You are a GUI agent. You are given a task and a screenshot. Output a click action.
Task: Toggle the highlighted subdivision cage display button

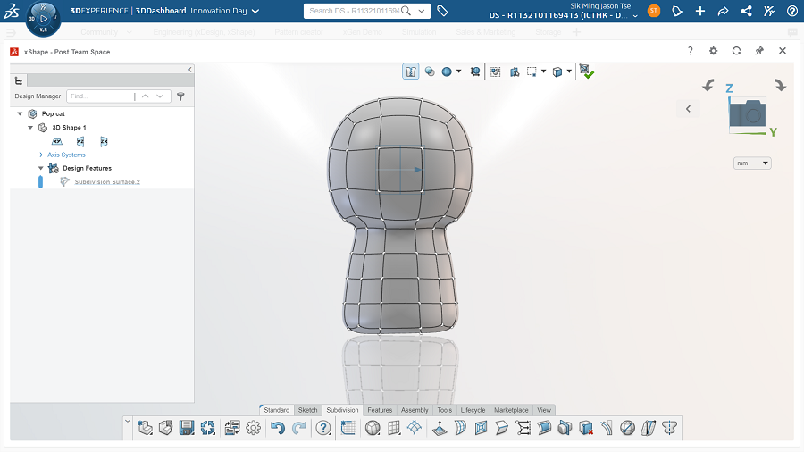pyautogui.click(x=411, y=71)
